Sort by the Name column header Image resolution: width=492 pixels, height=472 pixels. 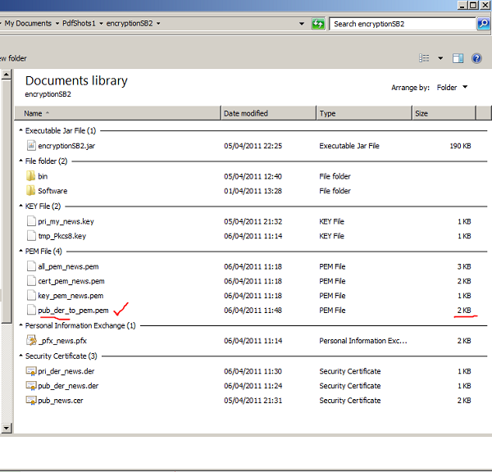click(117, 113)
